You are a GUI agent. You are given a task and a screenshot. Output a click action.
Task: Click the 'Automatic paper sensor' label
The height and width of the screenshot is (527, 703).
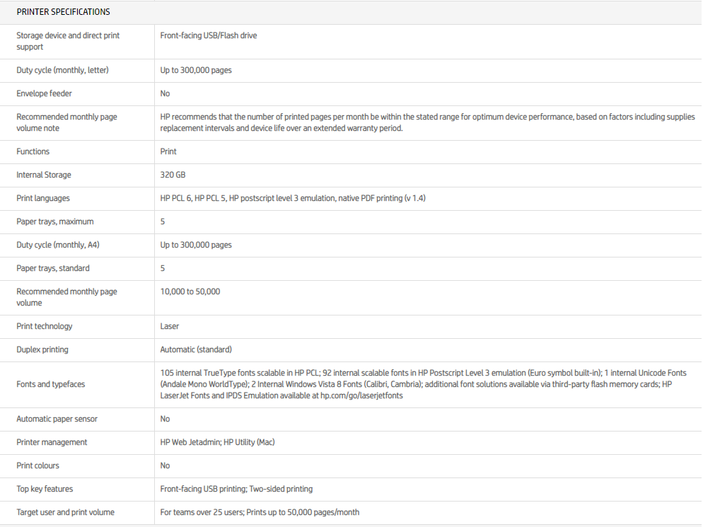(x=57, y=419)
